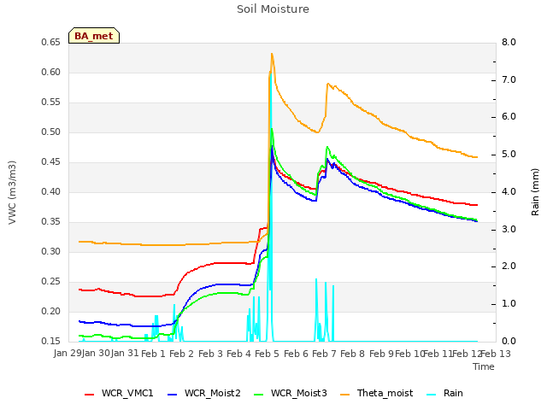Click the 0.0 right axis value
The width and height of the screenshot is (547, 410).
(509, 341)
